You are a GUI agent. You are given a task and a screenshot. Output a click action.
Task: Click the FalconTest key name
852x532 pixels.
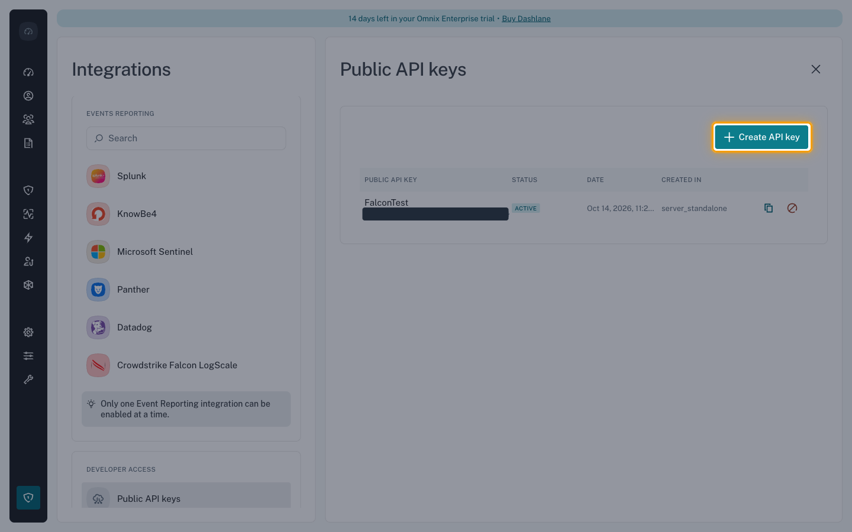click(x=386, y=202)
